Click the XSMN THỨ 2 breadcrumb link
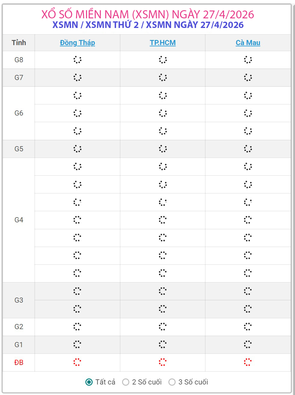This screenshot has width=295, height=395. coord(112,25)
